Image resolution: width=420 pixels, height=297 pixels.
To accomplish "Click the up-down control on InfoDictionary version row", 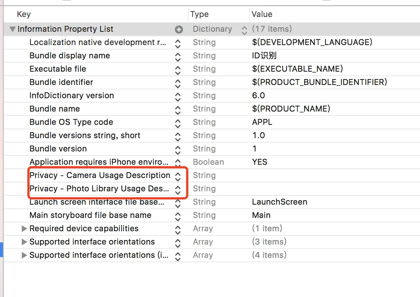I will tap(178, 95).
